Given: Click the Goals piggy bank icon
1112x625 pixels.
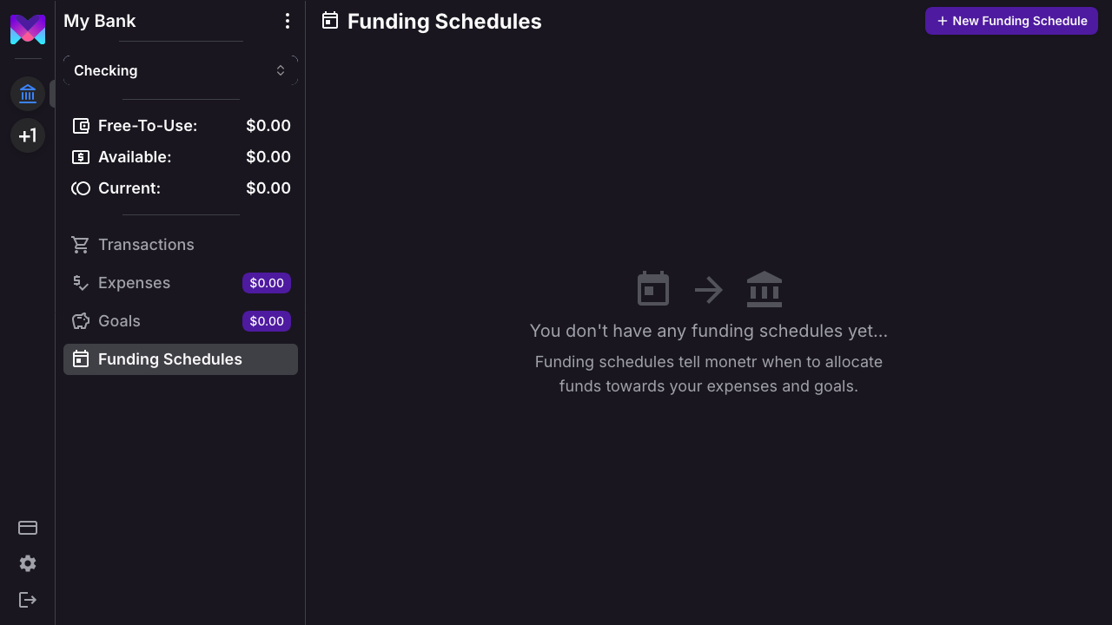Looking at the screenshot, I should pyautogui.click(x=81, y=321).
